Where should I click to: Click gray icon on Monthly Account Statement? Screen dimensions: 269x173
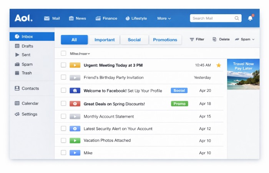pos(75,116)
